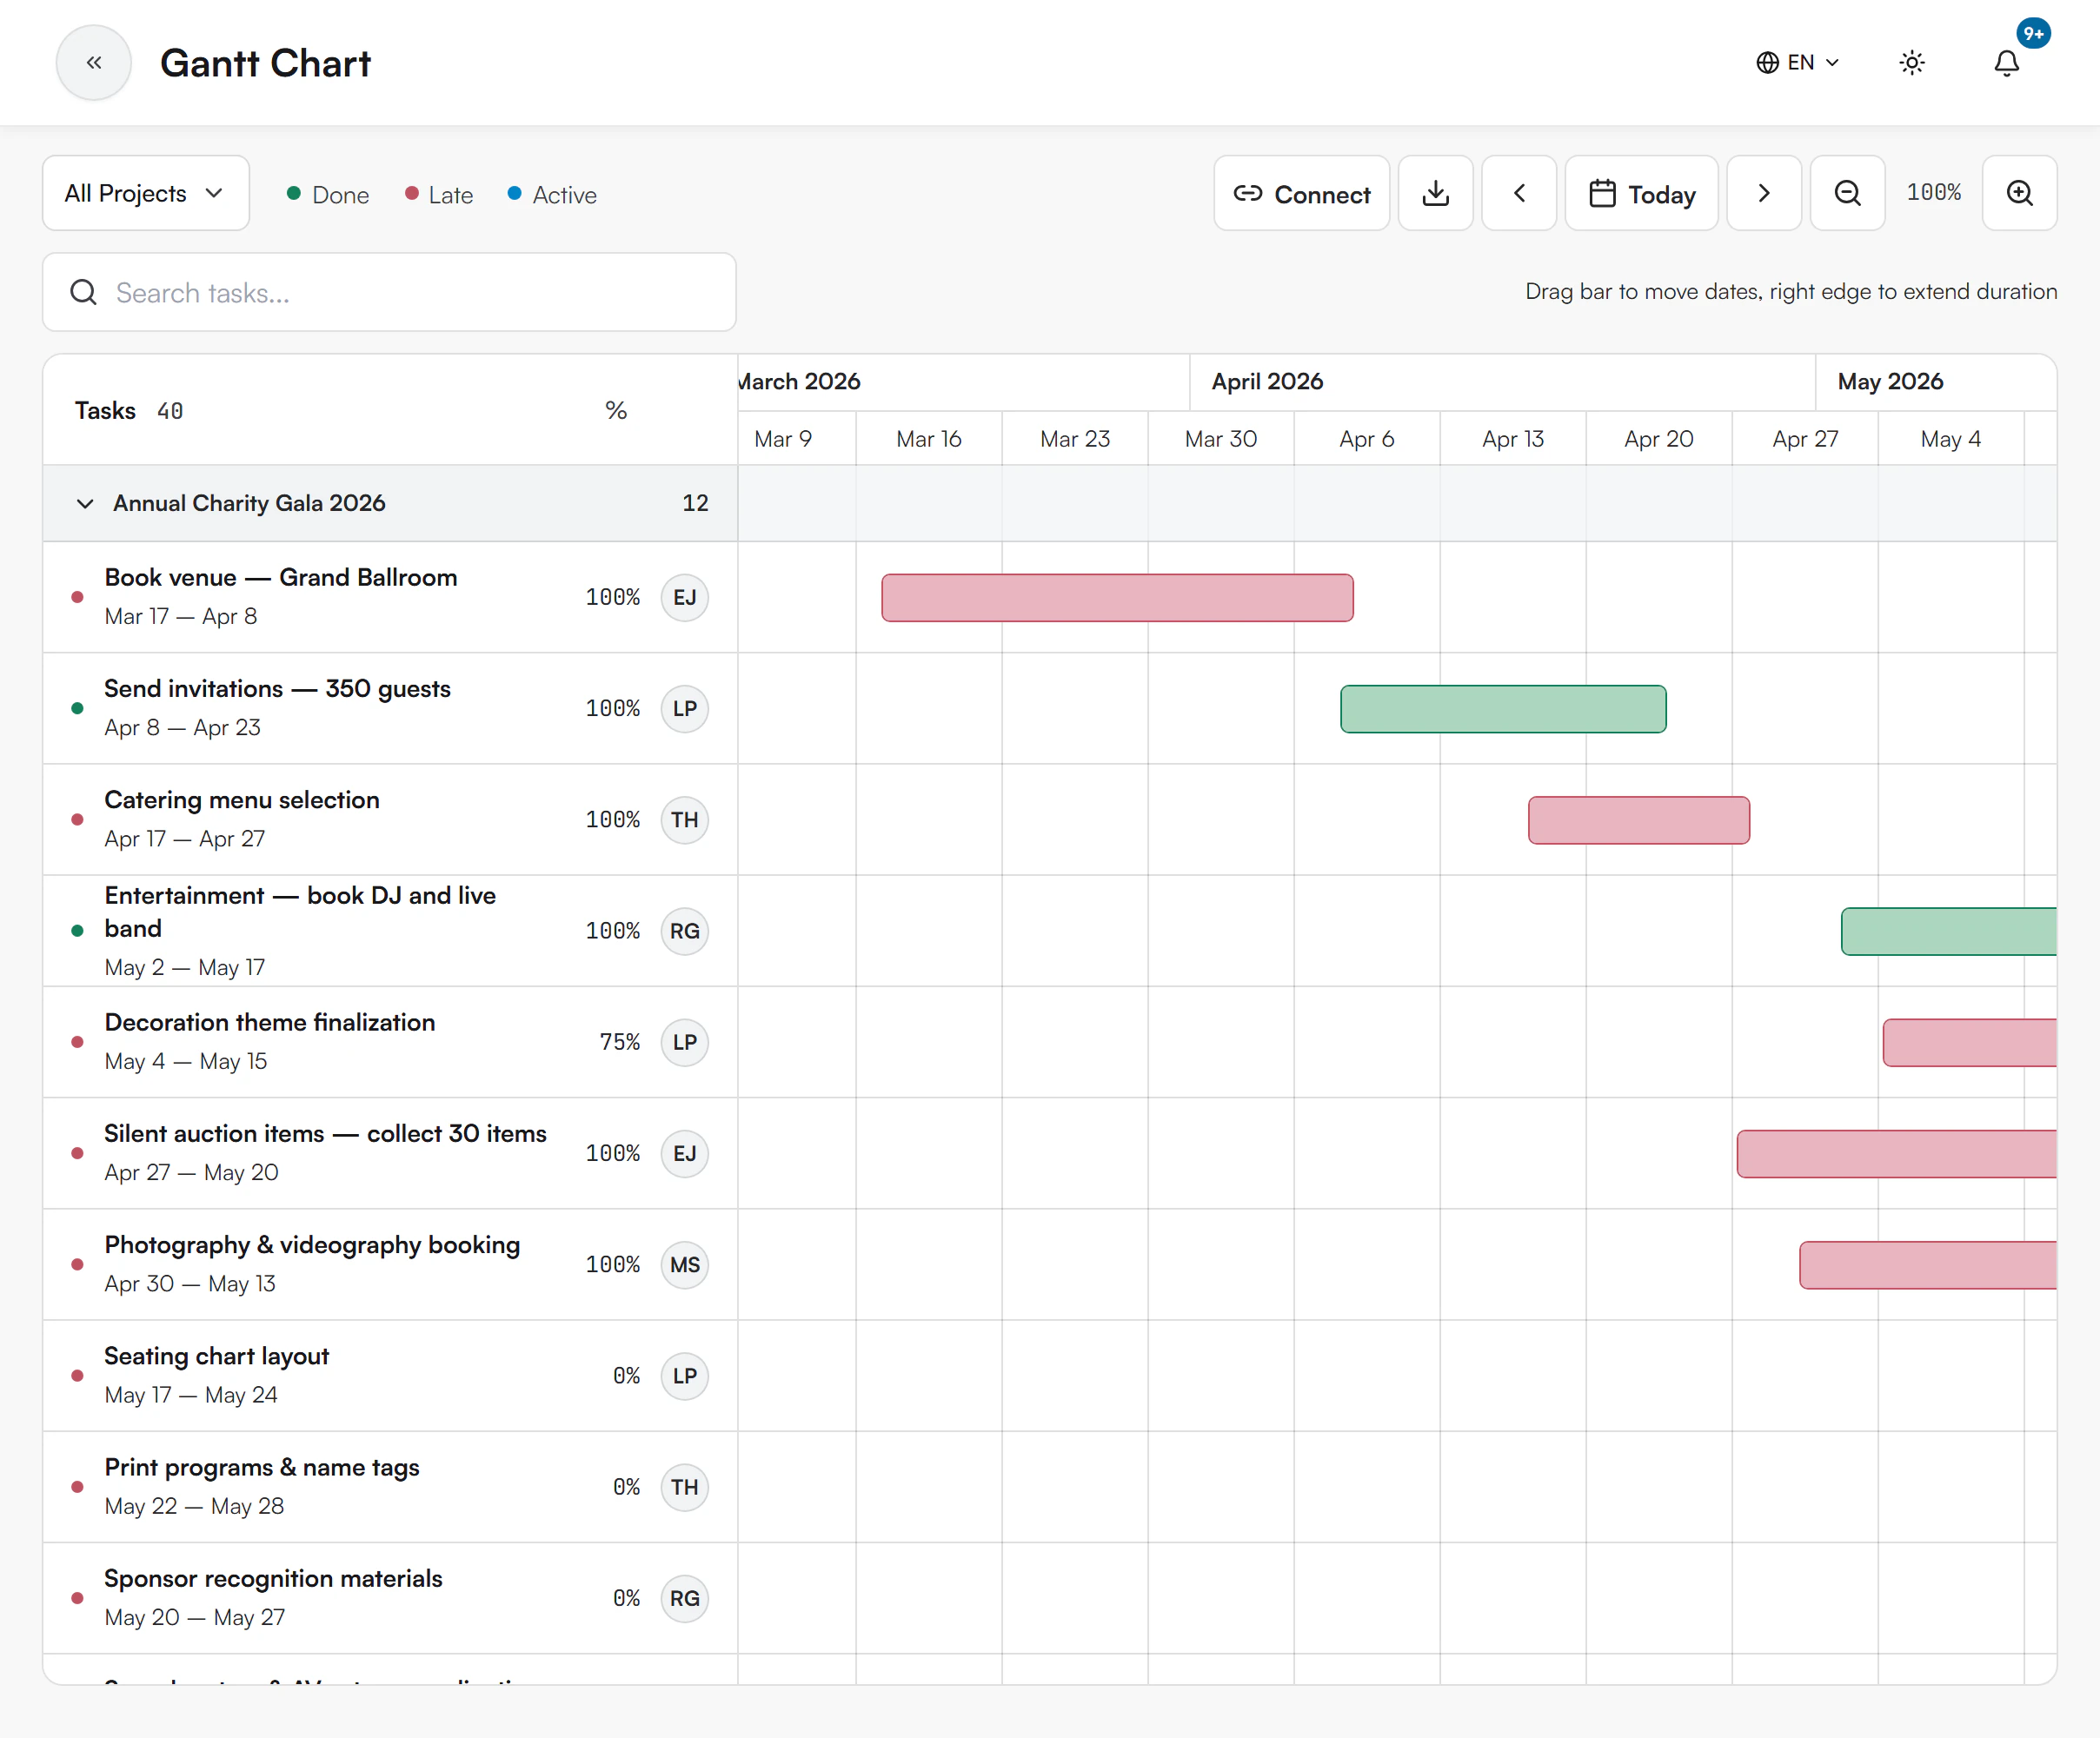Zoom in the Gantt timeline

[2019, 193]
